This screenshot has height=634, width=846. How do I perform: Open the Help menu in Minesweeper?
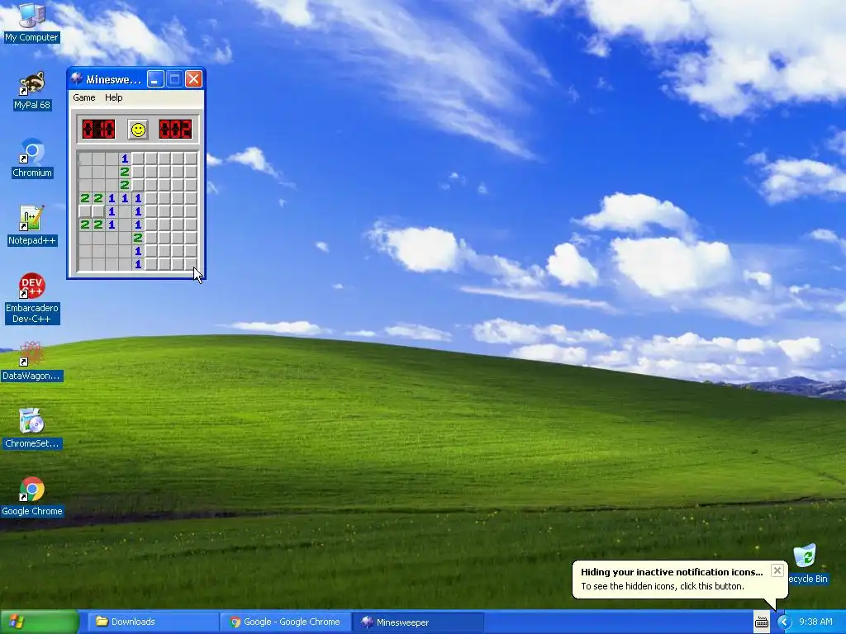[113, 97]
